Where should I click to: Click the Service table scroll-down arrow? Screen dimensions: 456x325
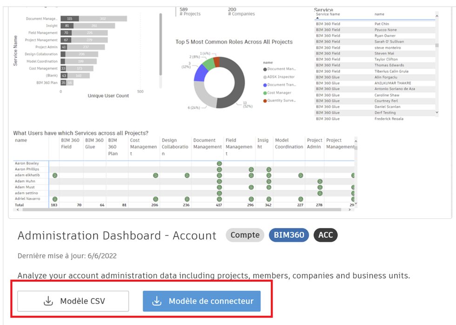(x=437, y=112)
